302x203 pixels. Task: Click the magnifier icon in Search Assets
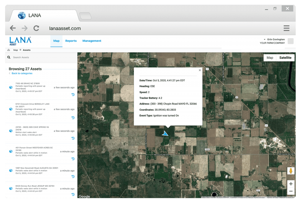point(9,57)
